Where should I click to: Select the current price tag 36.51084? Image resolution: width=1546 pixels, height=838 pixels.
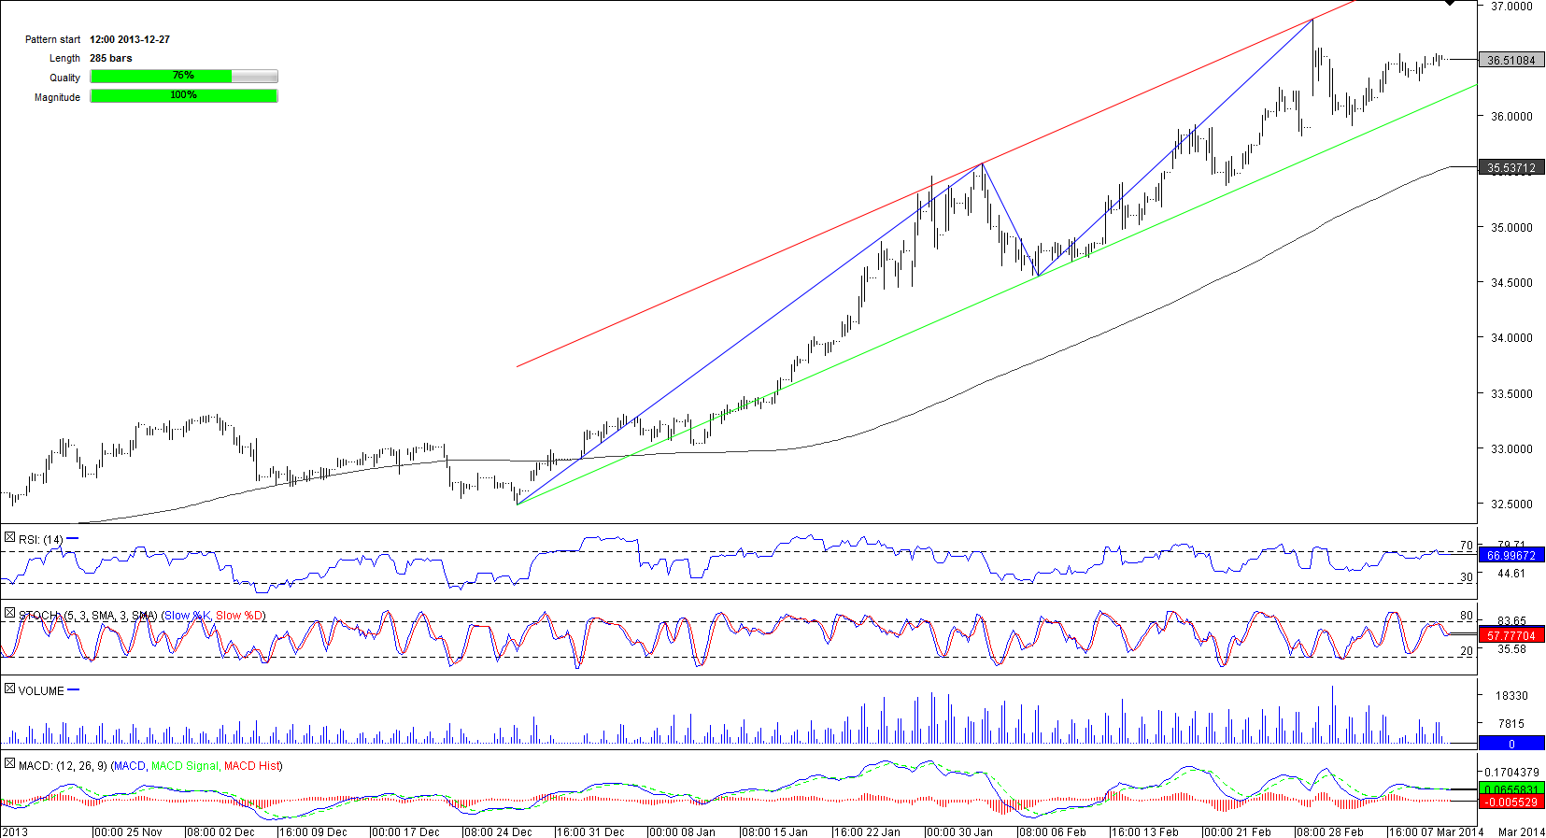coord(1511,61)
